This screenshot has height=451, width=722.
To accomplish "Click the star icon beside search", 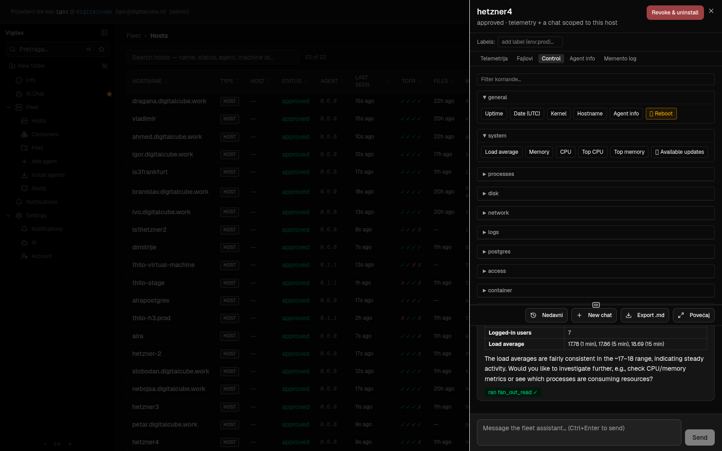I will (102, 49).
